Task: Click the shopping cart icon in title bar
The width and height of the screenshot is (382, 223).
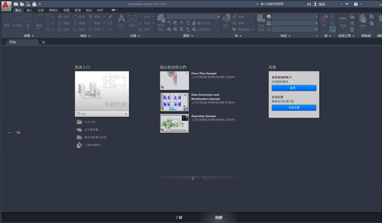Action: click(x=347, y=4)
